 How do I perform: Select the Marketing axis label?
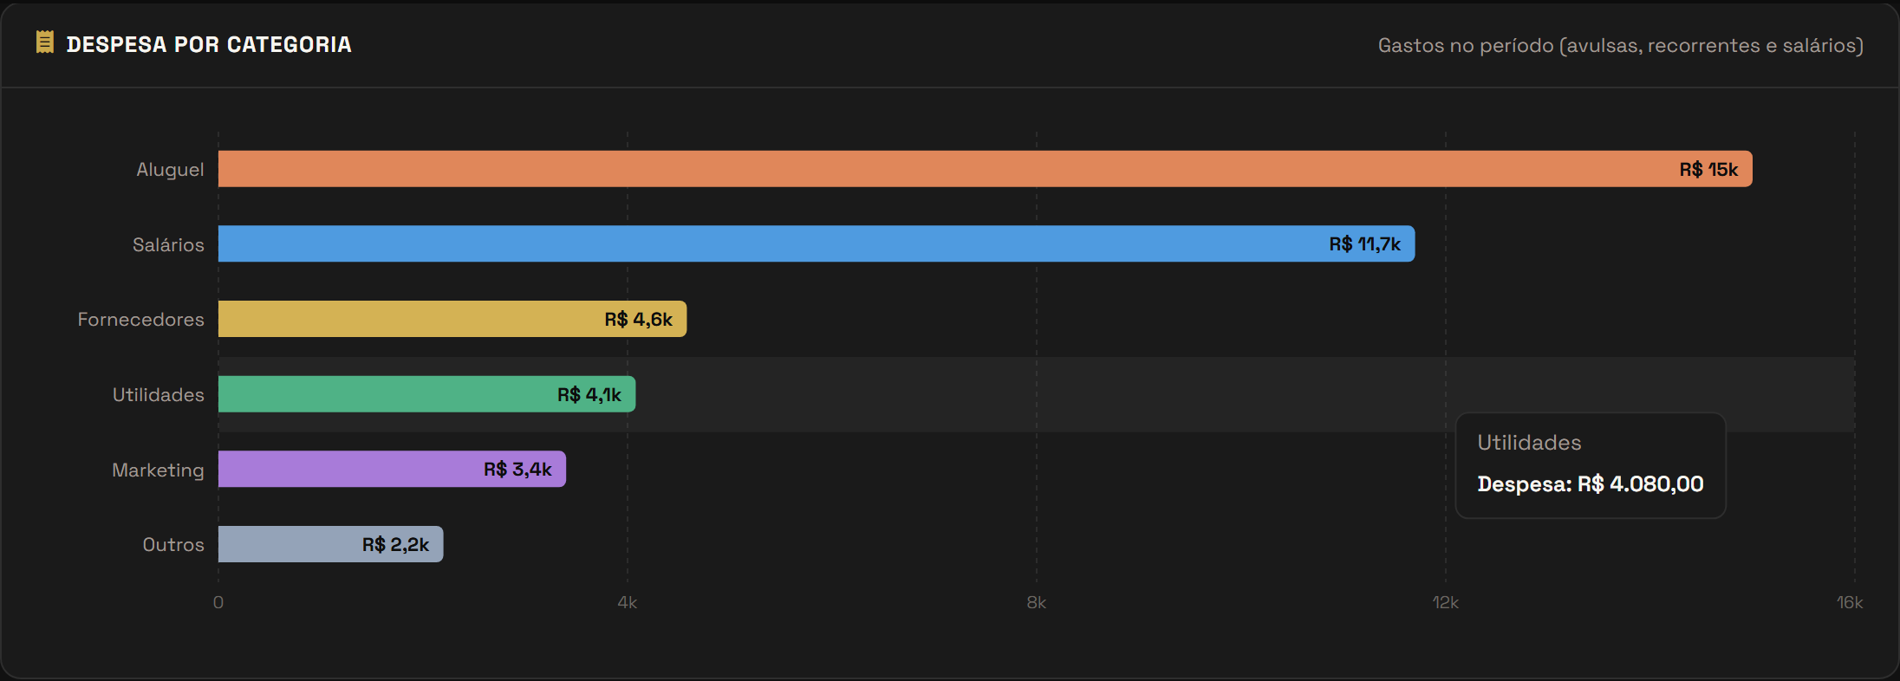pos(158,470)
